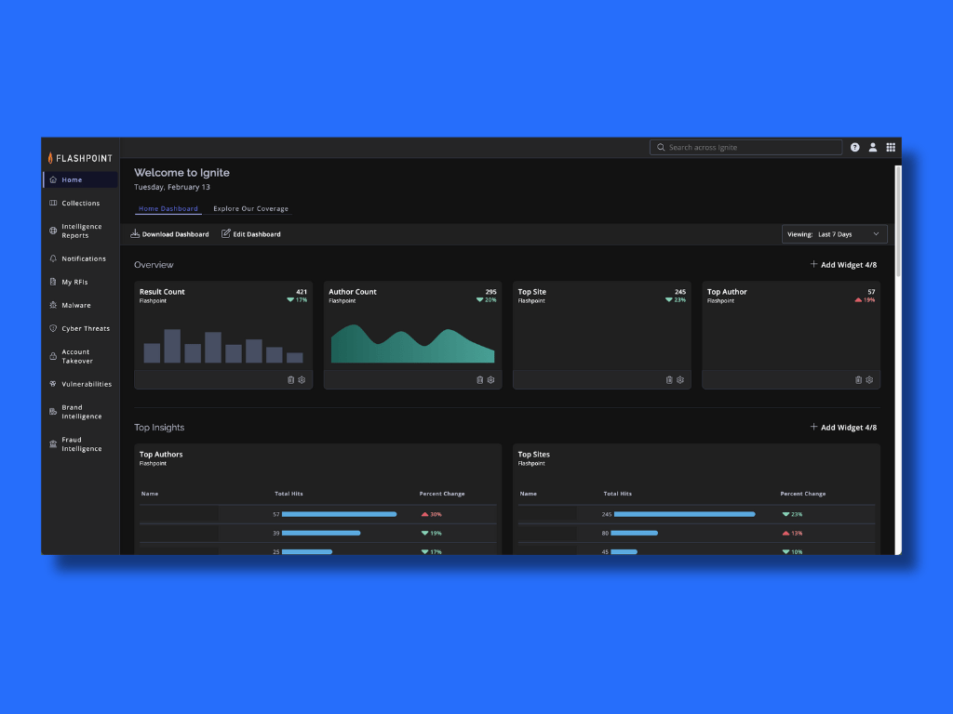This screenshot has height=714, width=953.
Task: Delete the Author Count widget
Action: click(x=480, y=380)
